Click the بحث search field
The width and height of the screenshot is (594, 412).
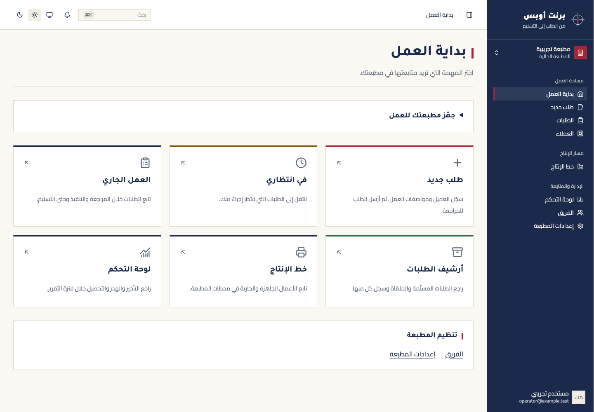tap(115, 15)
